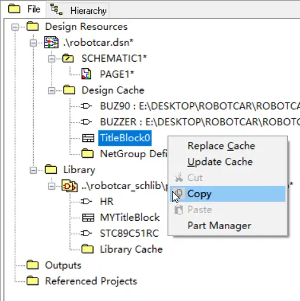
Task: Click the BUZ90 part icon
Action: click(87, 106)
